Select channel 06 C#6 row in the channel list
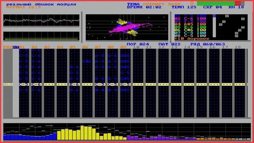The height and width of the screenshot is (143, 254). click(x=190, y=30)
